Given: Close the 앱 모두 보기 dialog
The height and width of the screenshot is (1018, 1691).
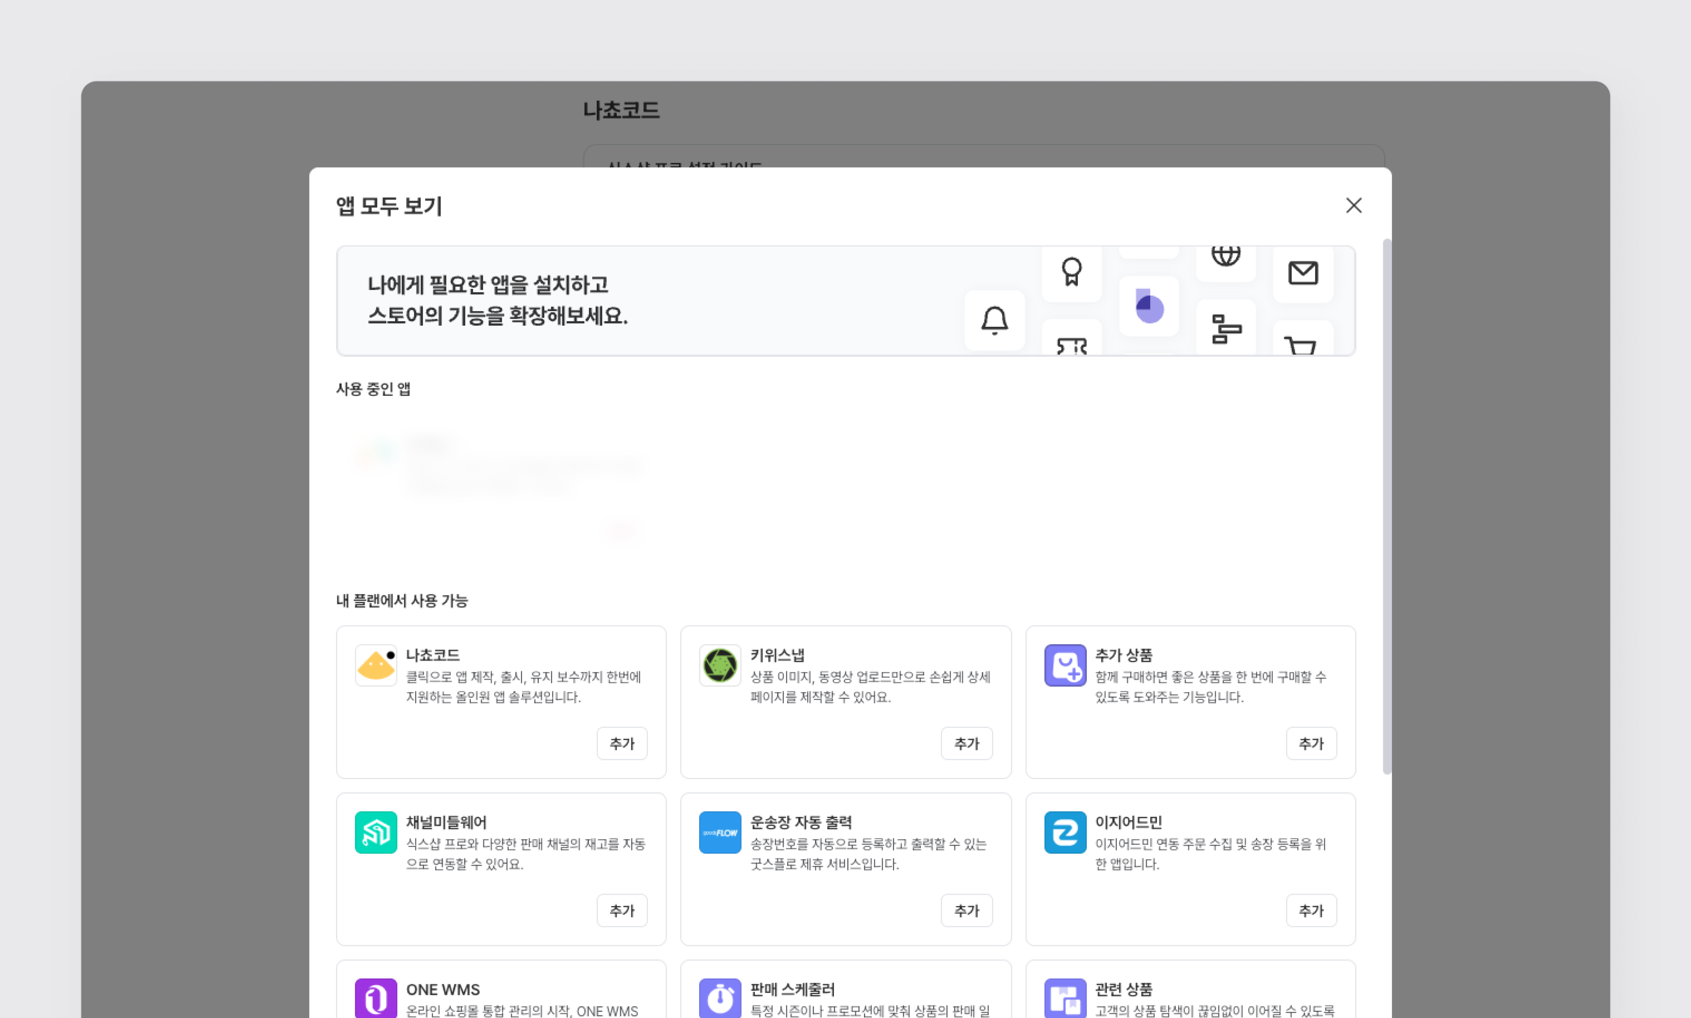Looking at the screenshot, I should point(1353,205).
